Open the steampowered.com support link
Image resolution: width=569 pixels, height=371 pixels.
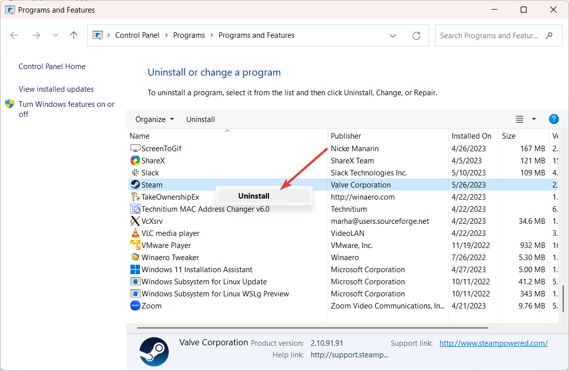tap(493, 343)
